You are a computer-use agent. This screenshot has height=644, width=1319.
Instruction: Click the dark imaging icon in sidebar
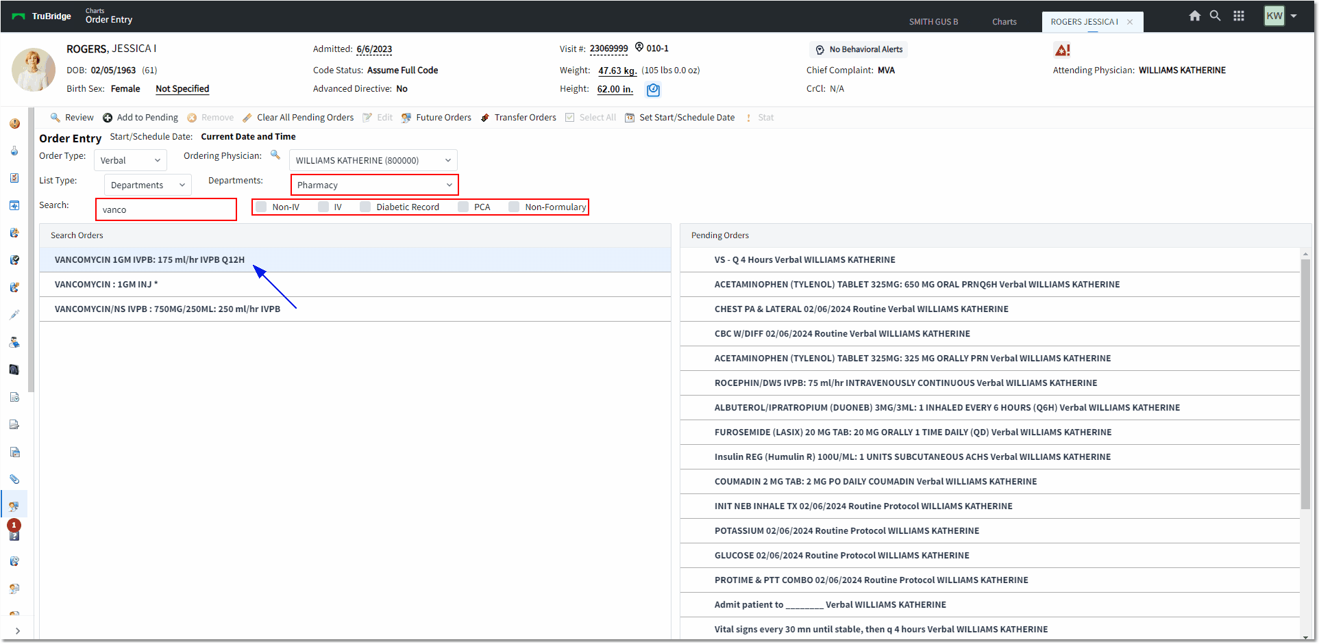(x=14, y=370)
